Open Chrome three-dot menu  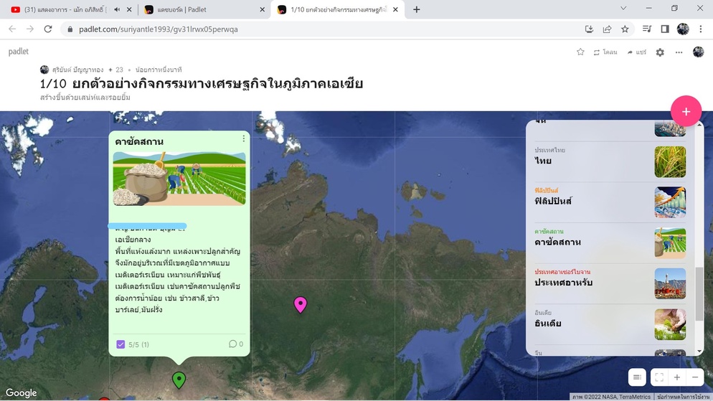tap(701, 29)
